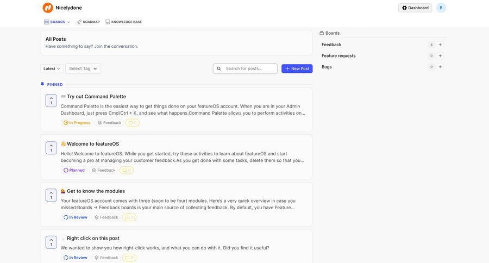Click plus icon next to Feature requests

pos(440,56)
